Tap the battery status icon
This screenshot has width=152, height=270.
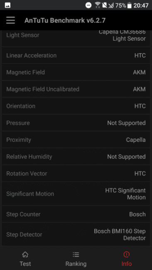click(130, 5)
